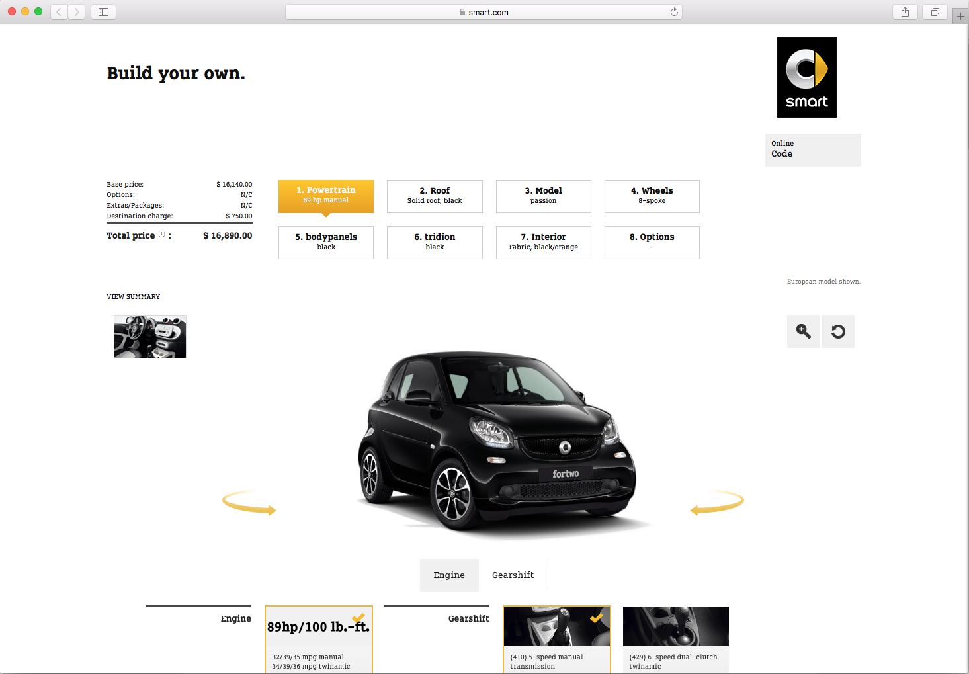The height and width of the screenshot is (674, 969).
Task: Open step 7. Interior
Action: [x=544, y=243]
